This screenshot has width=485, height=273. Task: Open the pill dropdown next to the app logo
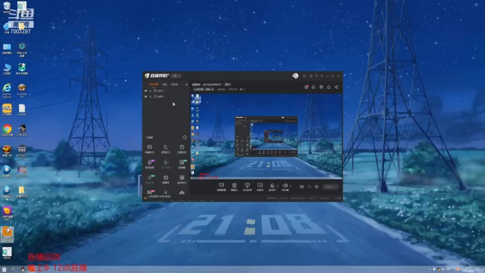point(176,76)
